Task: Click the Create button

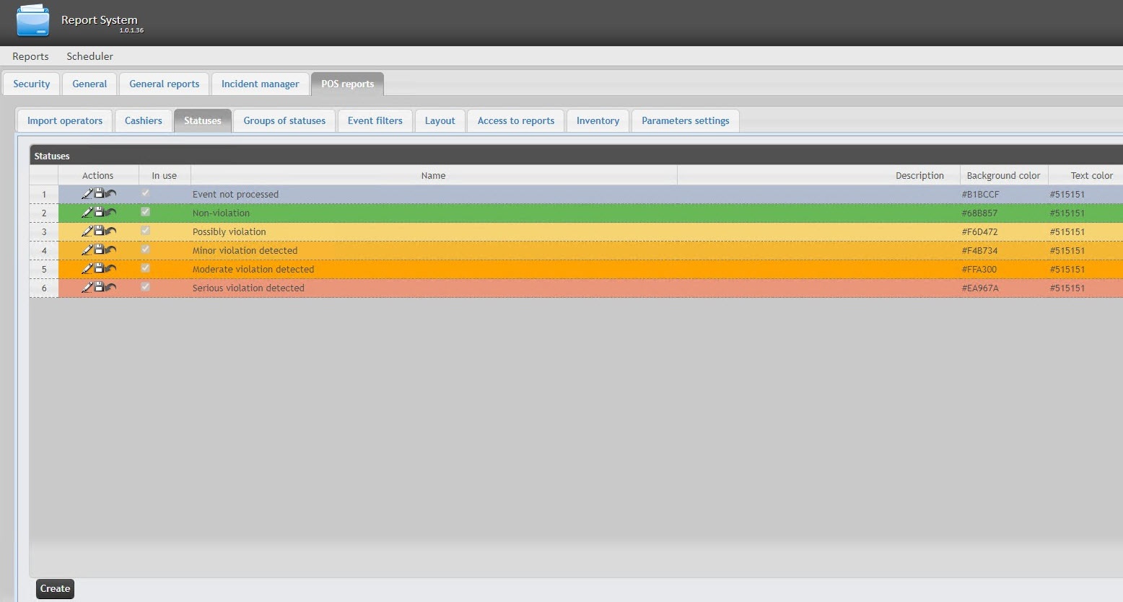Action: 55,588
